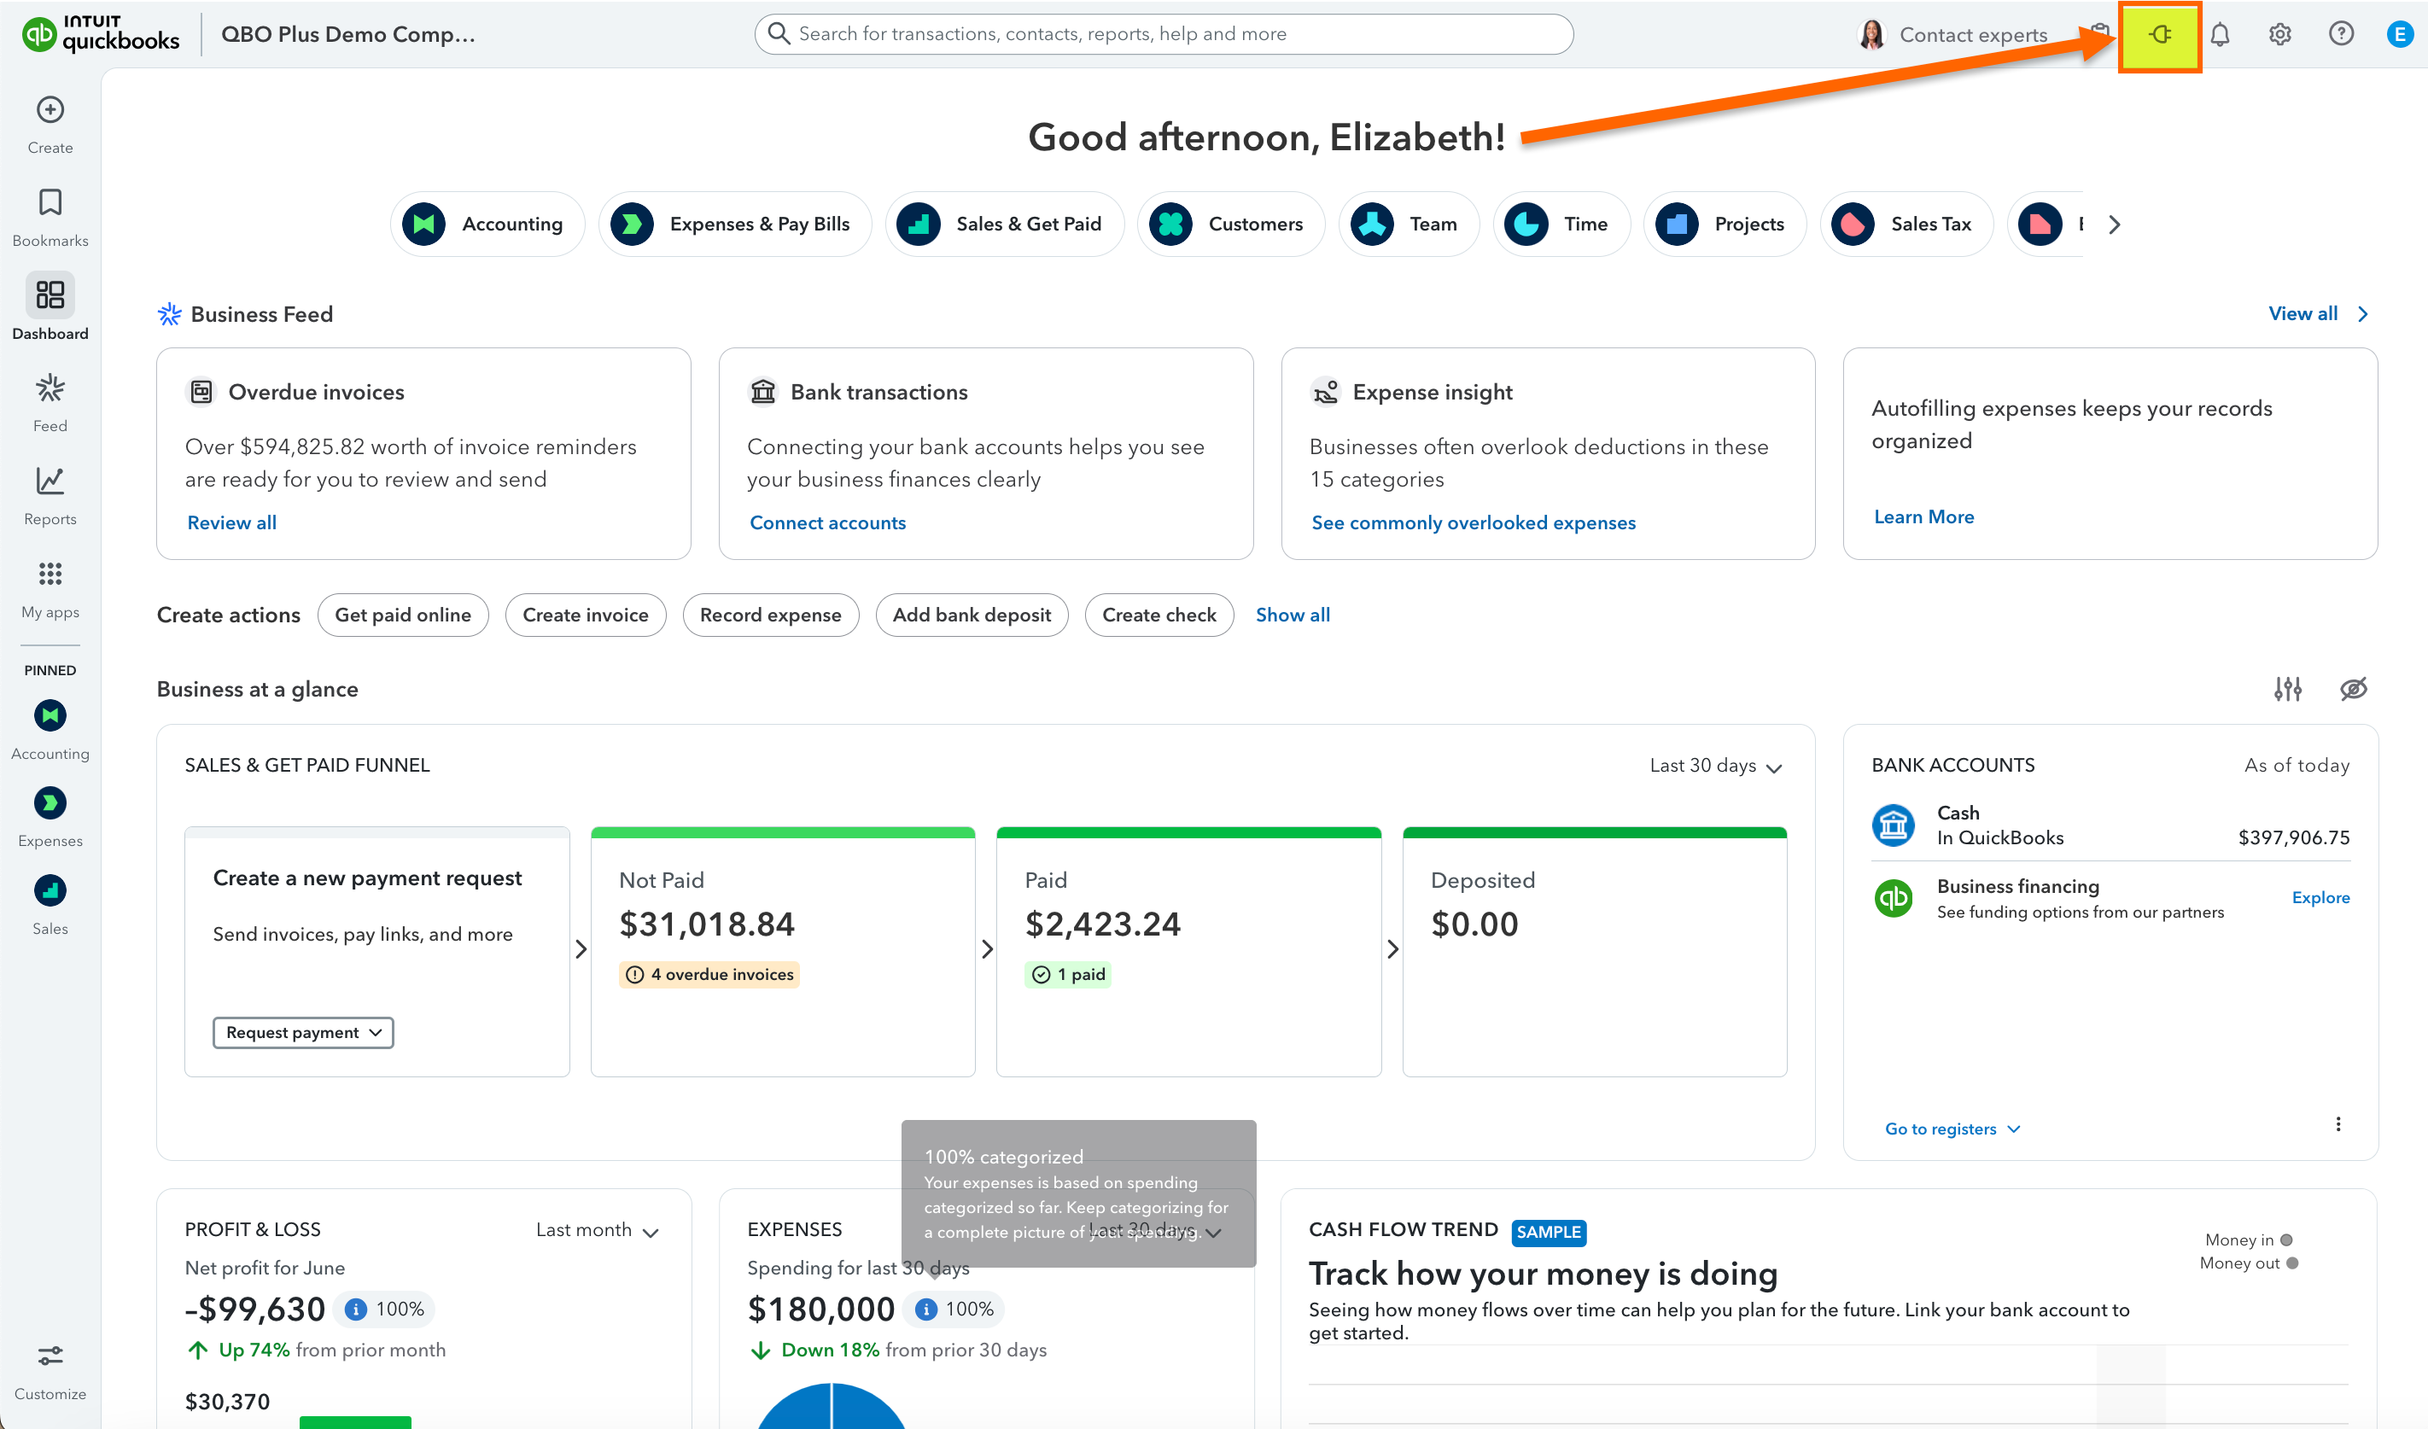Expand the Go to registers menu

point(1951,1129)
